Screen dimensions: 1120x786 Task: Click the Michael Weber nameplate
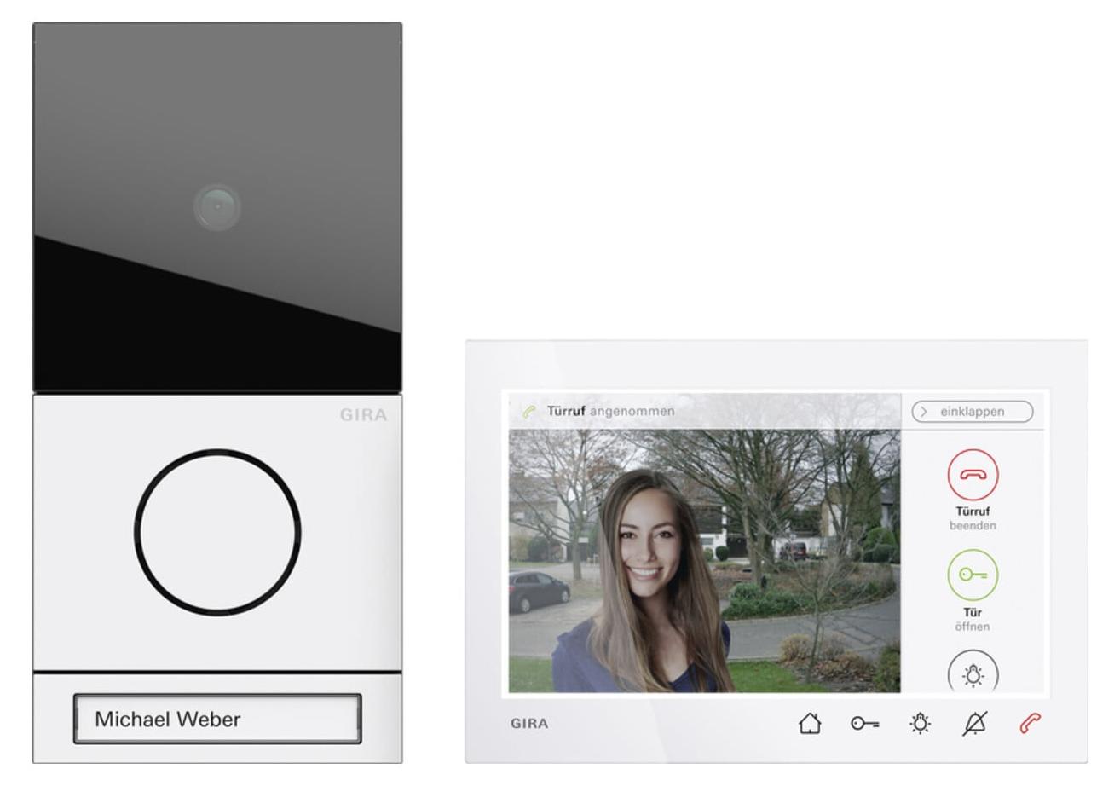pos(217,719)
